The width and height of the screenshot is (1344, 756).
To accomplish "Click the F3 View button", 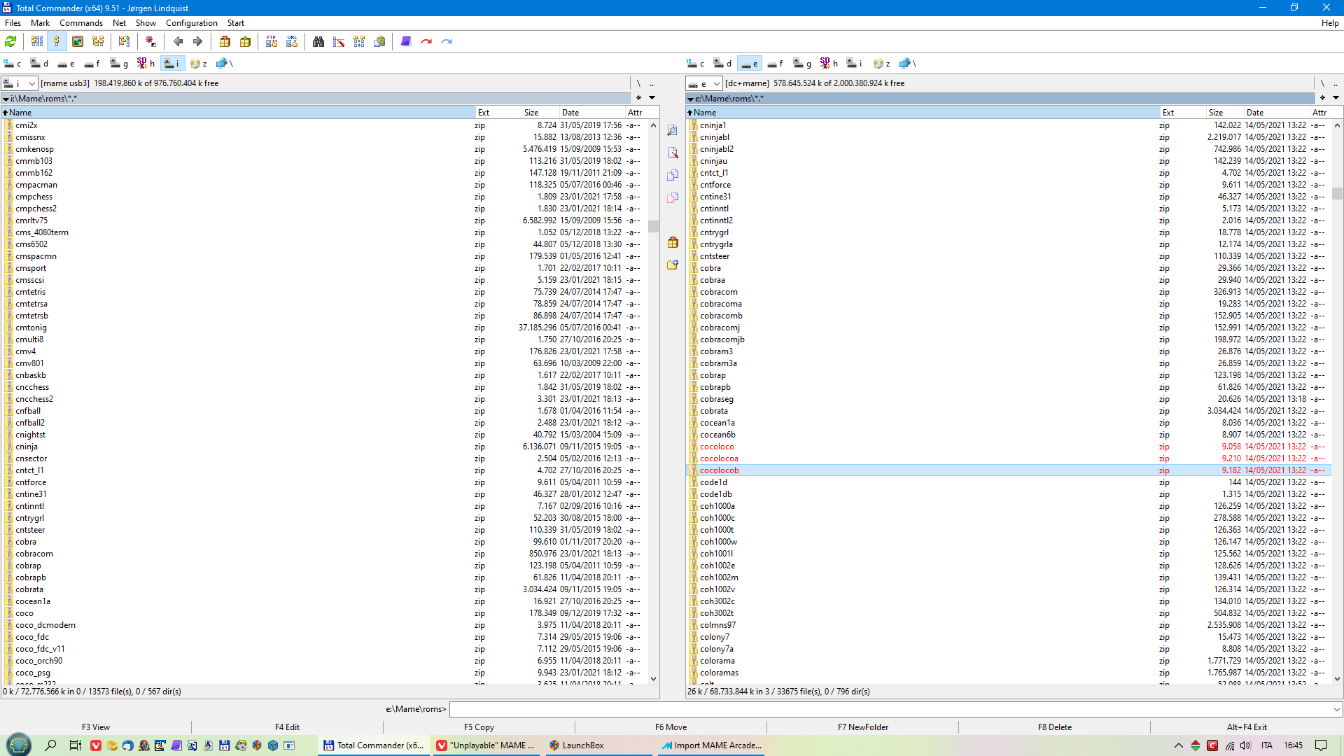I will coord(96,727).
